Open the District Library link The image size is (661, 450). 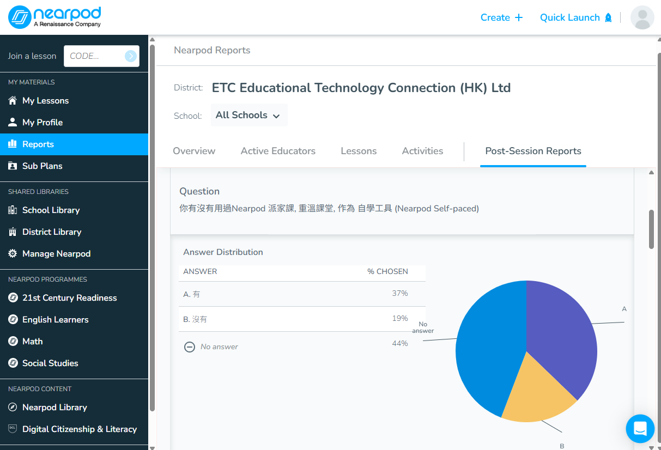(x=52, y=232)
